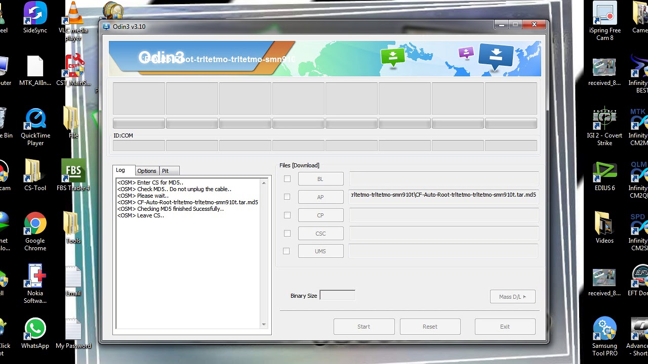Open the CS-Tool folder desktop icon

(35, 175)
